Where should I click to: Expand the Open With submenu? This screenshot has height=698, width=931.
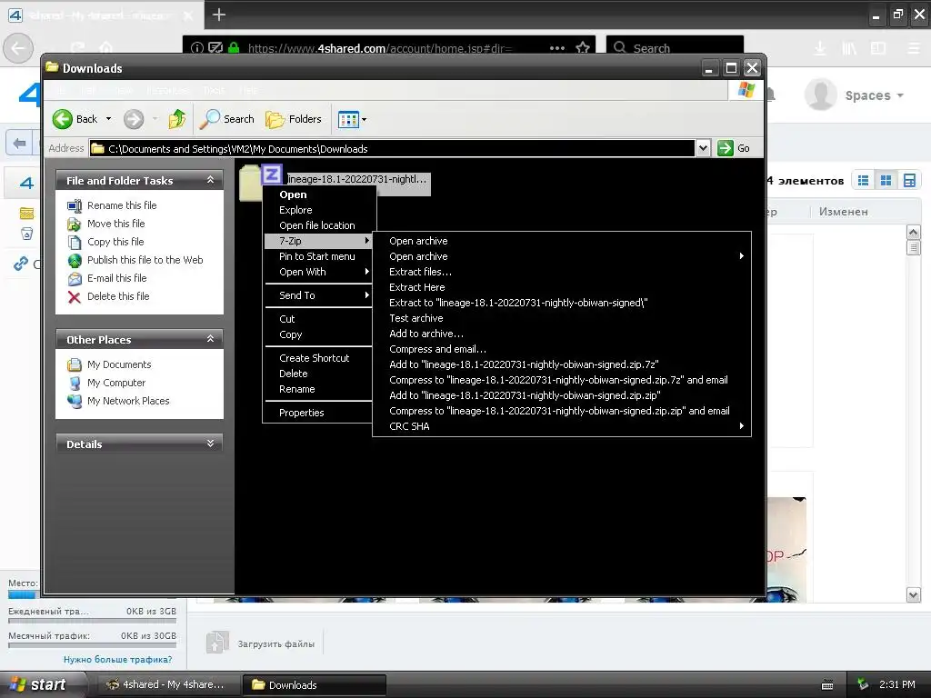pos(318,272)
